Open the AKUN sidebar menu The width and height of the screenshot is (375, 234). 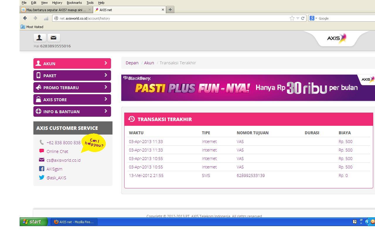click(x=72, y=63)
